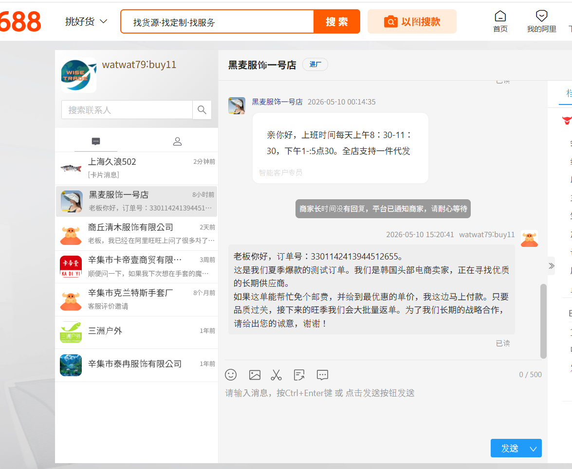Open conversation with 上海久浪502

click(136, 168)
